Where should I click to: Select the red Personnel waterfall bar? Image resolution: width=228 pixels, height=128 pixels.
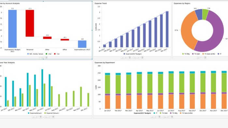point(30,23)
